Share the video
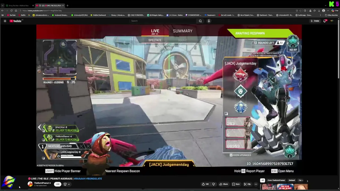 coord(223,184)
